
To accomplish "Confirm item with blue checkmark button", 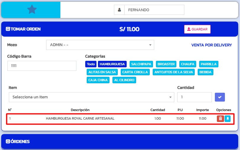I will (220, 97).
